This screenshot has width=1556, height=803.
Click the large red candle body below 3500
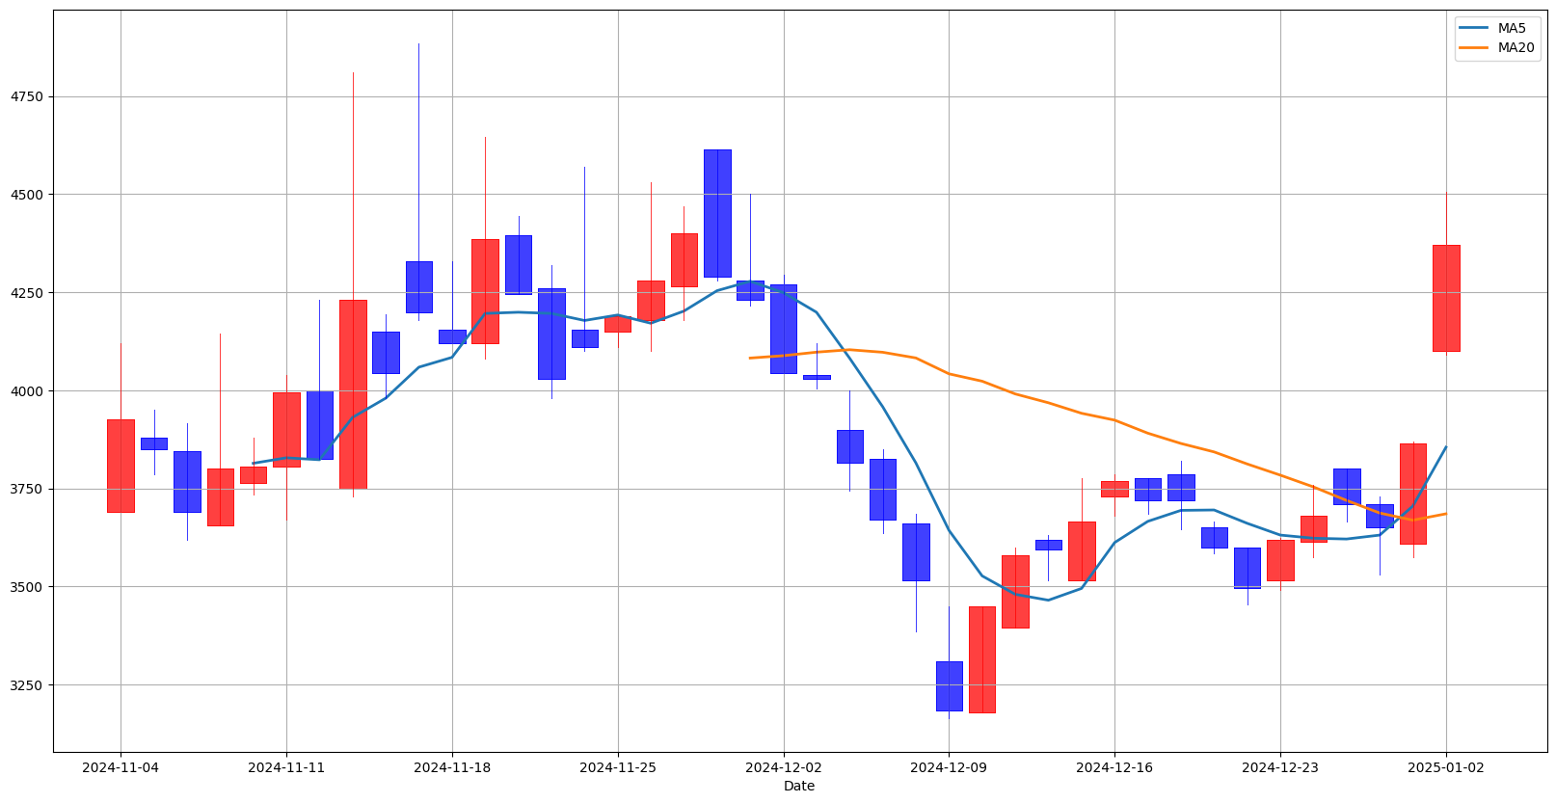click(981, 659)
